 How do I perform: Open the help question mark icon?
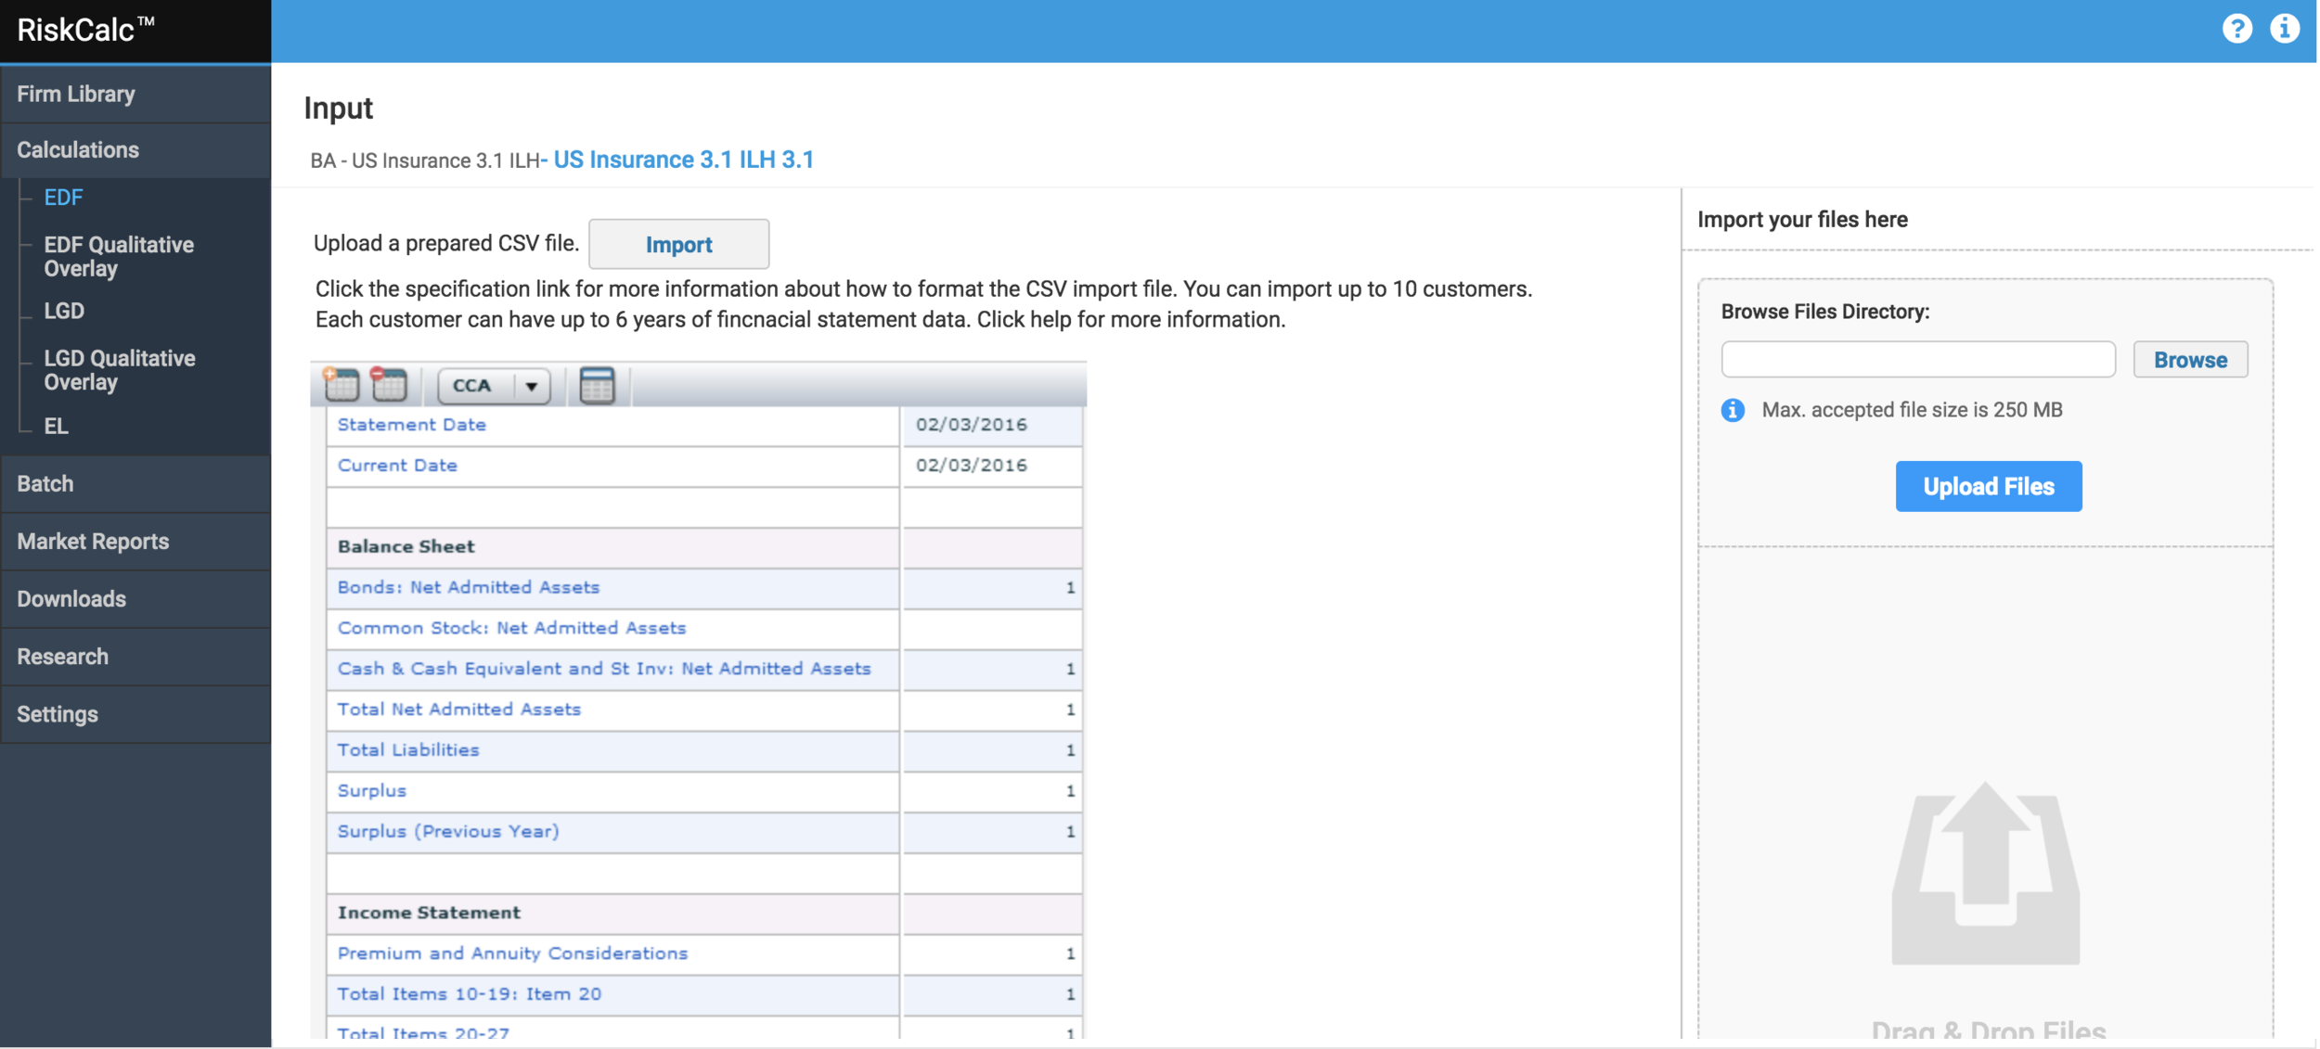[2236, 30]
